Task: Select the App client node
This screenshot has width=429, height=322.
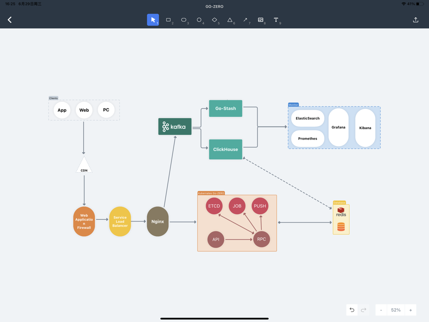Action: click(x=62, y=110)
